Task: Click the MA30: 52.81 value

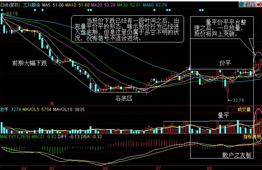Action: click(129, 5)
